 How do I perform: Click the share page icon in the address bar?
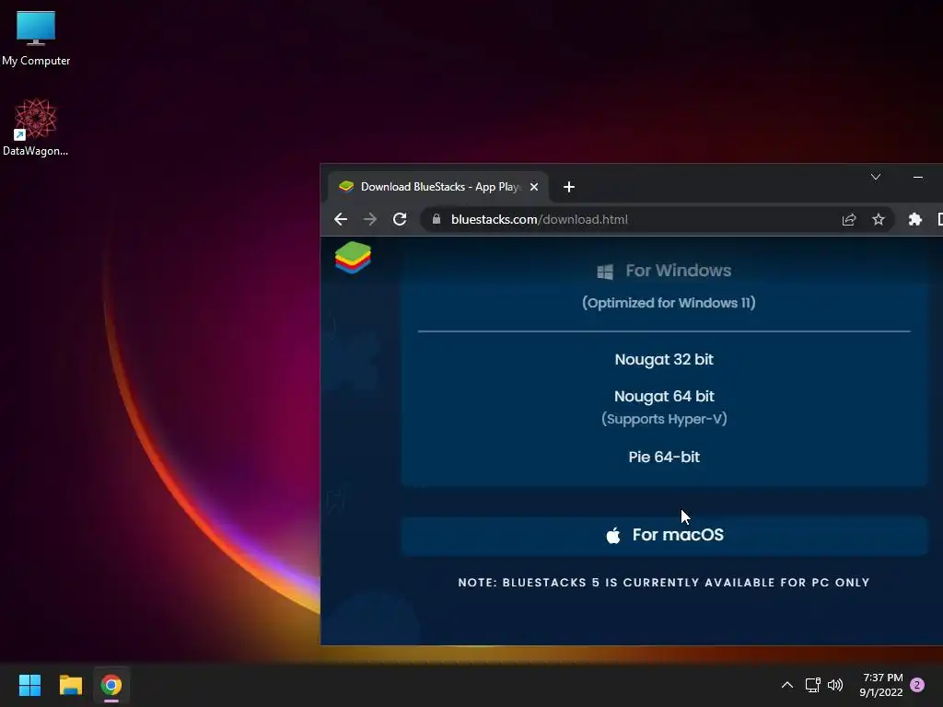click(x=848, y=219)
